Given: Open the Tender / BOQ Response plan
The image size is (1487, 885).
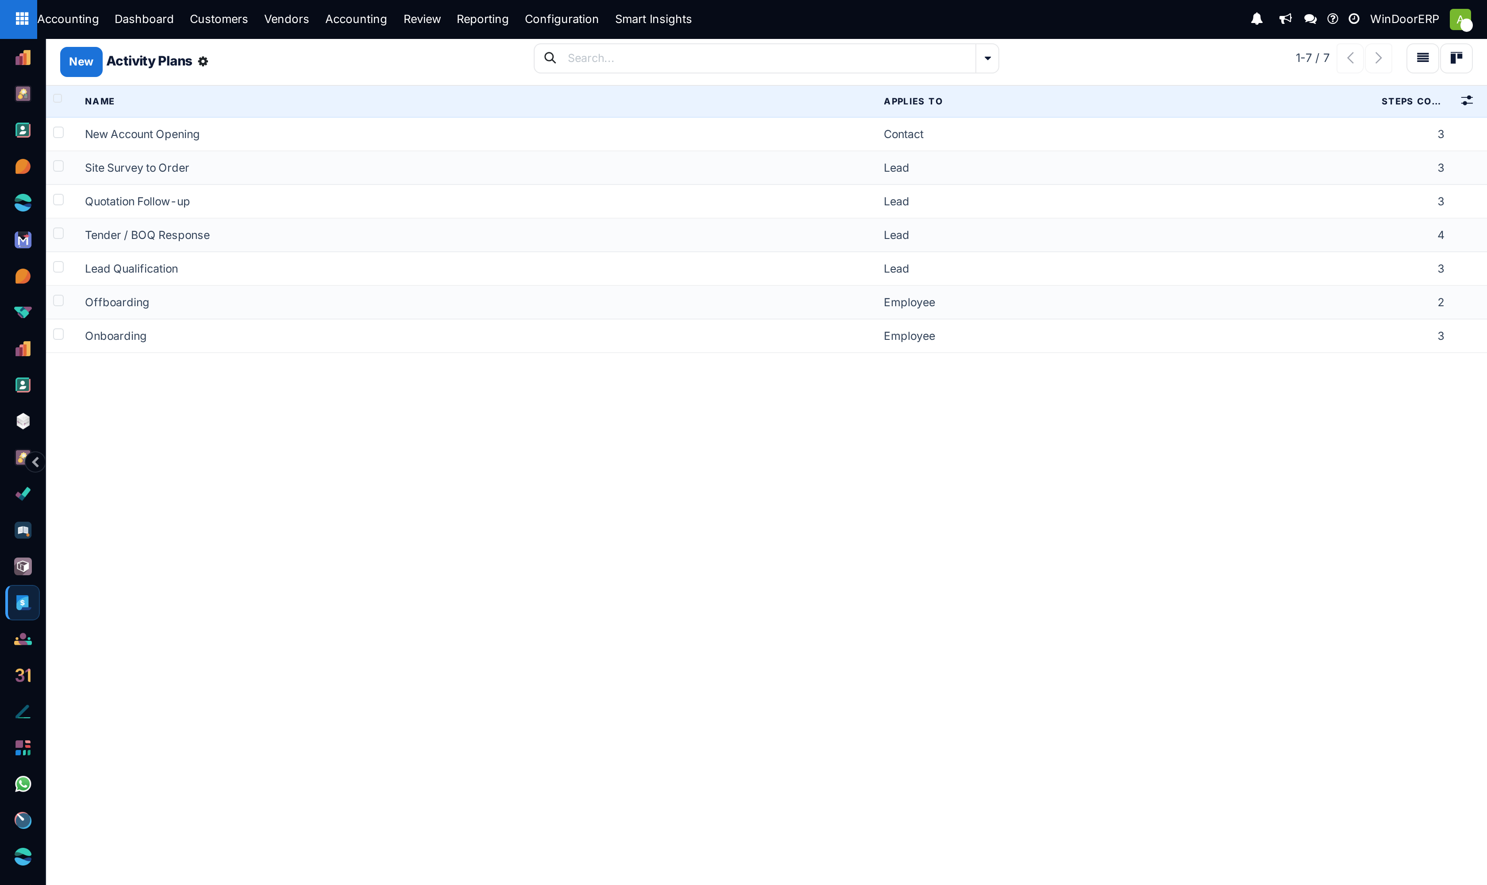Looking at the screenshot, I should [x=147, y=235].
